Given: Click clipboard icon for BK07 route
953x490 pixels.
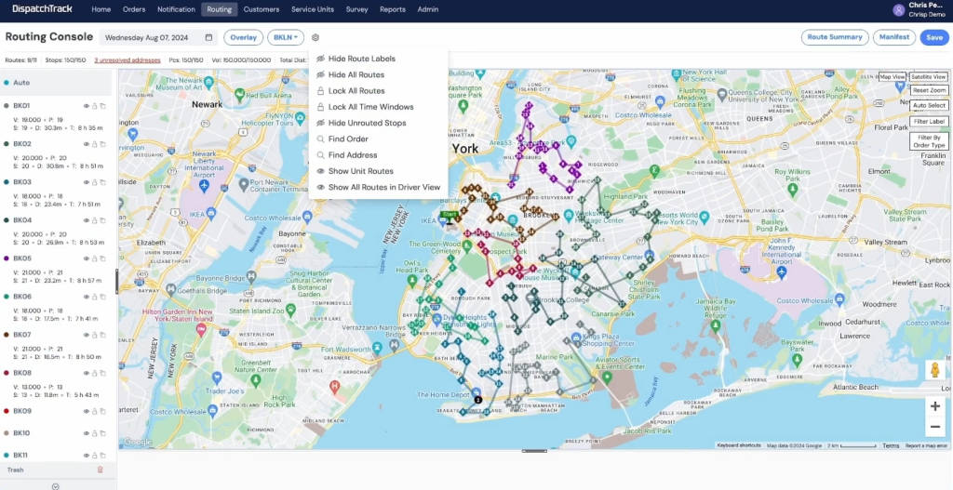Looking at the screenshot, I should click(102, 335).
